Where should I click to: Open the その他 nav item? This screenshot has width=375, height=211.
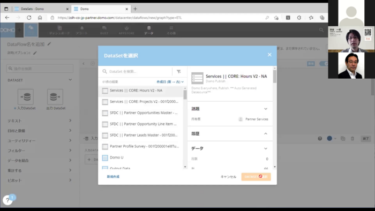[x=171, y=30]
